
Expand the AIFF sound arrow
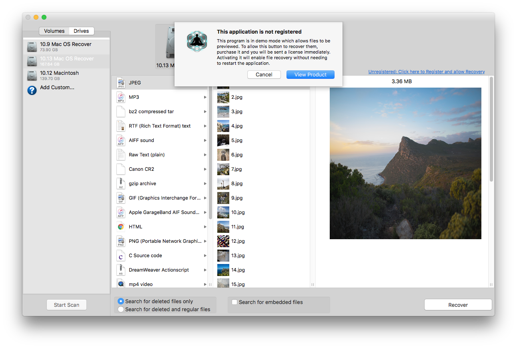click(x=205, y=140)
